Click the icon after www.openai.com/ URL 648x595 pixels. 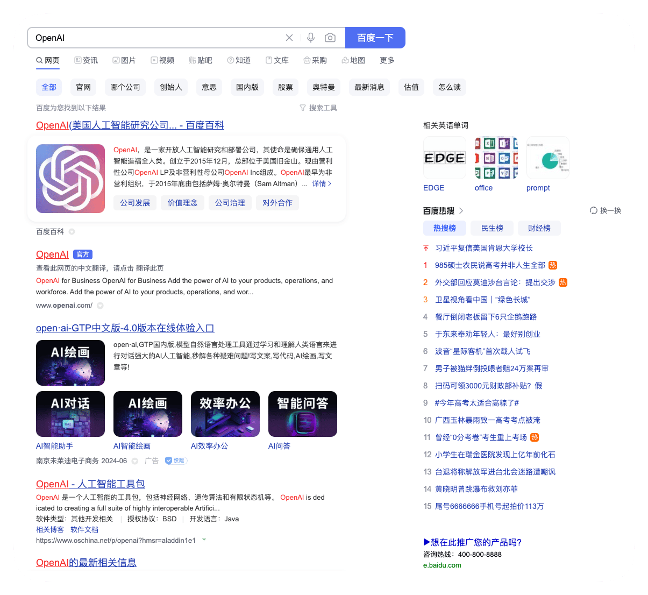[x=100, y=306]
